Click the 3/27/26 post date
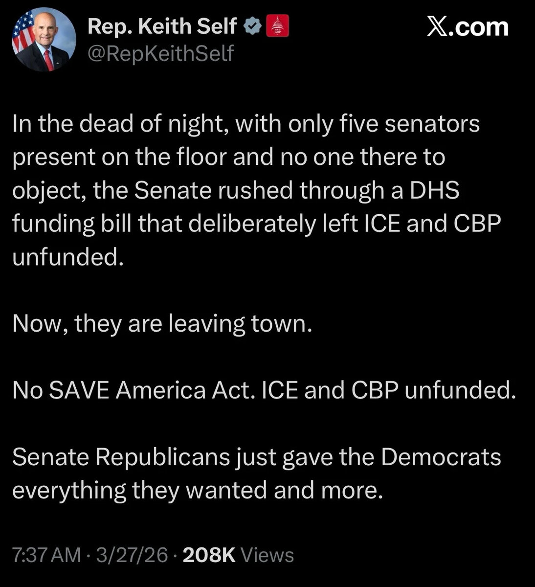 [132, 555]
